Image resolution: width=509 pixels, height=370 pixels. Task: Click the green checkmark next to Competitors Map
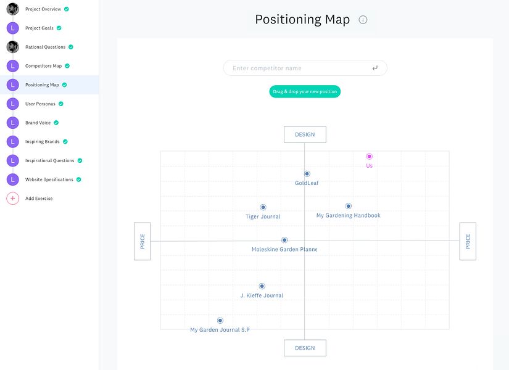coord(67,66)
